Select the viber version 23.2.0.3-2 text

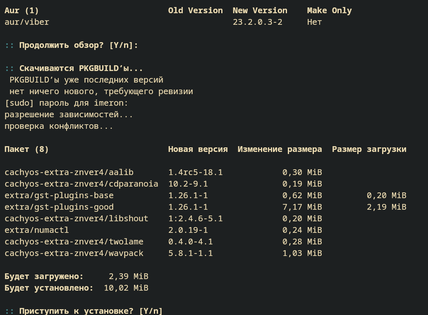(257, 22)
